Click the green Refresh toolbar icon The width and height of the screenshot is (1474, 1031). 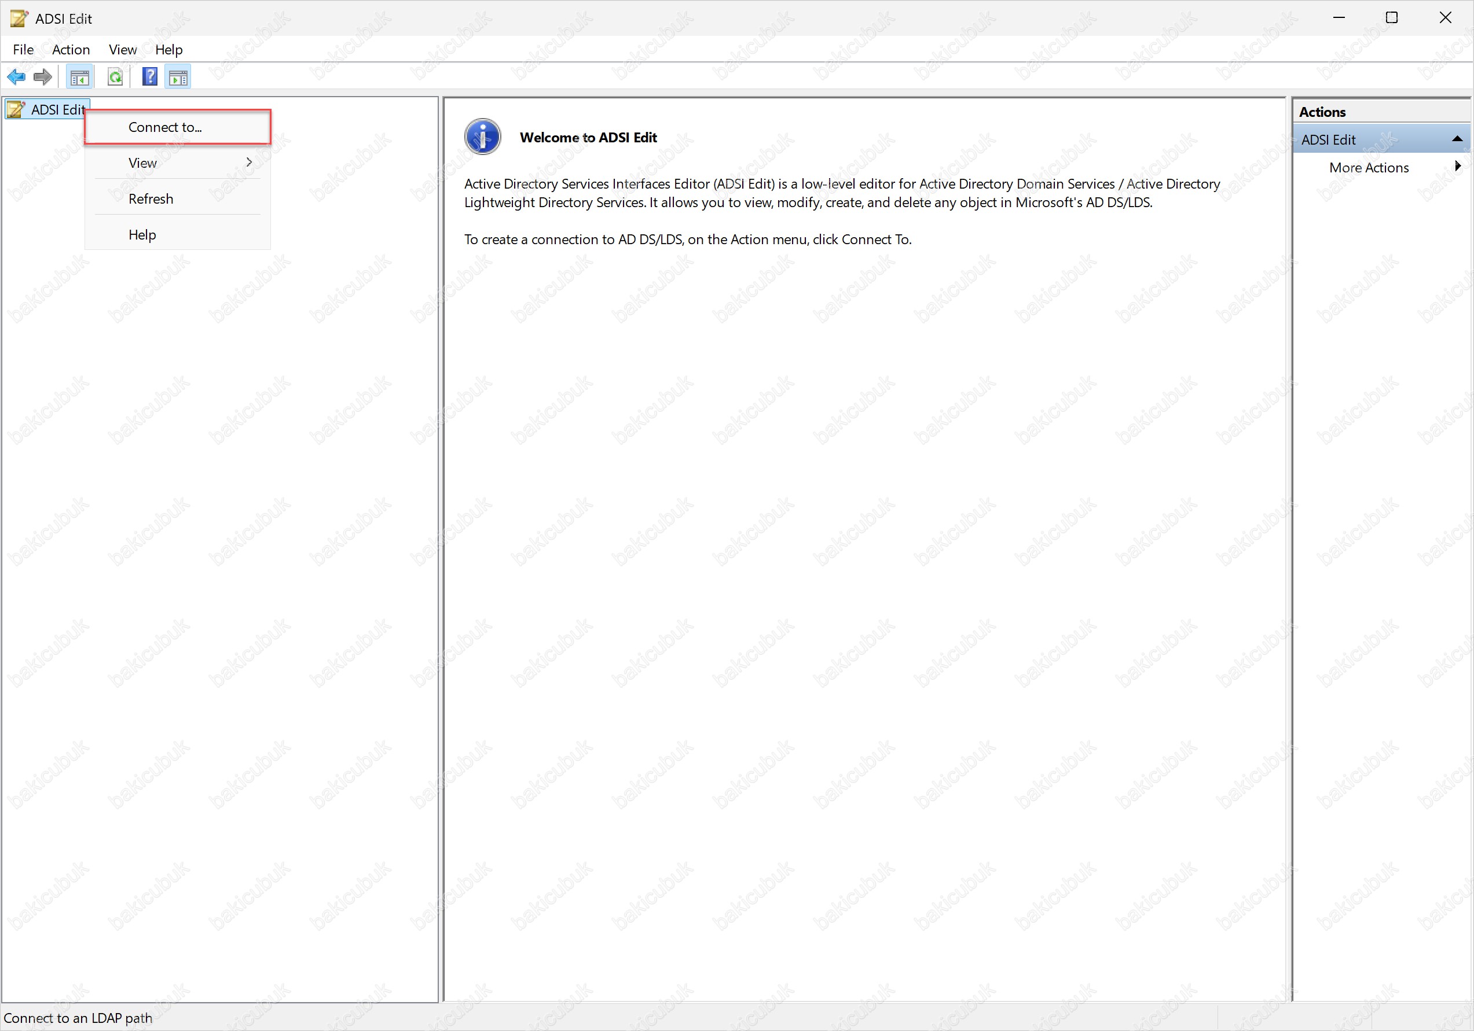(115, 78)
